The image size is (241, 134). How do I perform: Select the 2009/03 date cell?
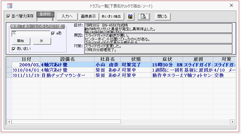[26, 65]
